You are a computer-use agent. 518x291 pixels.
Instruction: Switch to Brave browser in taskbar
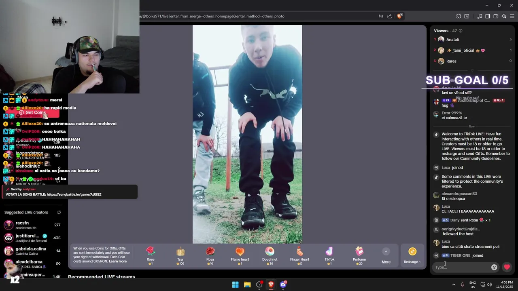point(271,285)
